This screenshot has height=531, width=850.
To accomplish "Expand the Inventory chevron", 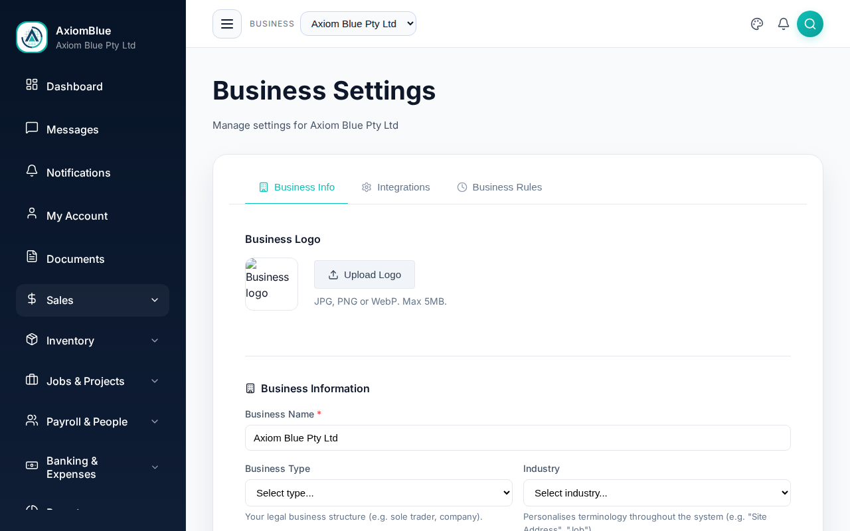I will click(155, 341).
